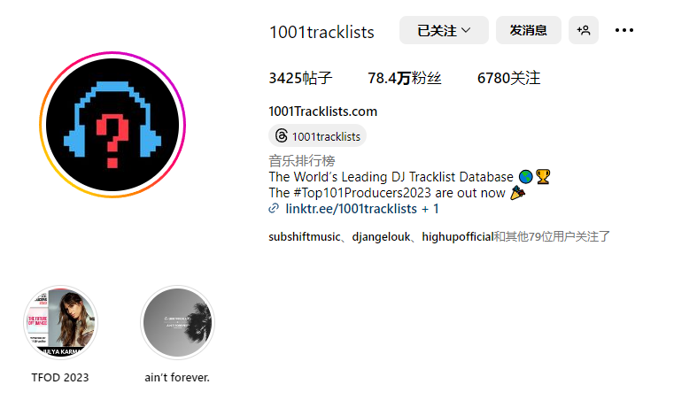The width and height of the screenshot is (697, 400).
Task: Click the 发消息 message button
Action: coord(528,30)
